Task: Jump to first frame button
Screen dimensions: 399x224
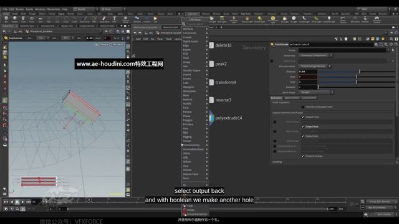Action: click(x=6, y=202)
